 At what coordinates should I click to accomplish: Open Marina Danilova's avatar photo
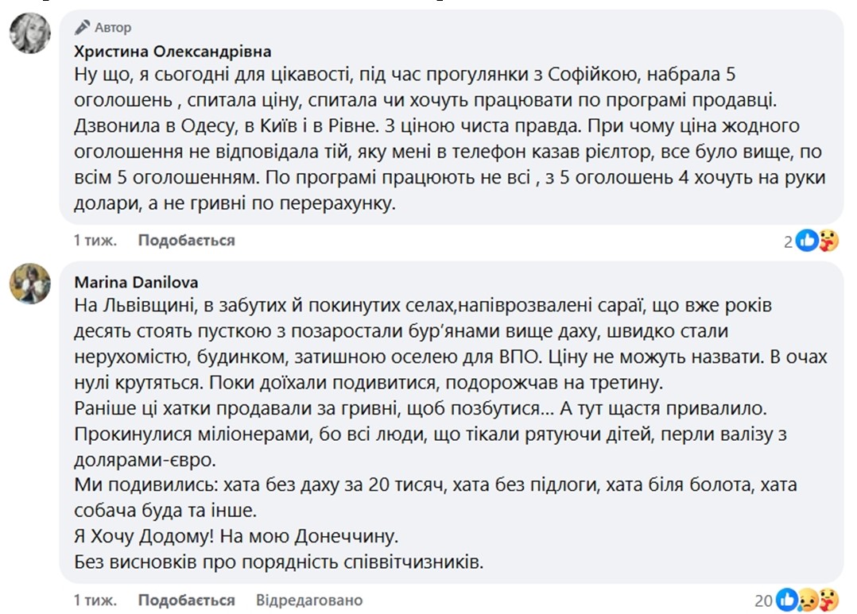(x=30, y=284)
